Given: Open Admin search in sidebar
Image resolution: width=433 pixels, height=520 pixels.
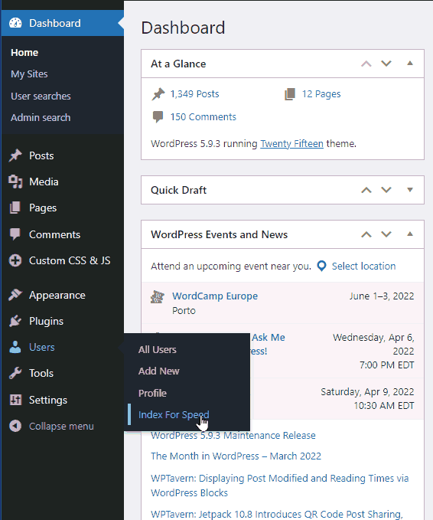Looking at the screenshot, I should (41, 117).
